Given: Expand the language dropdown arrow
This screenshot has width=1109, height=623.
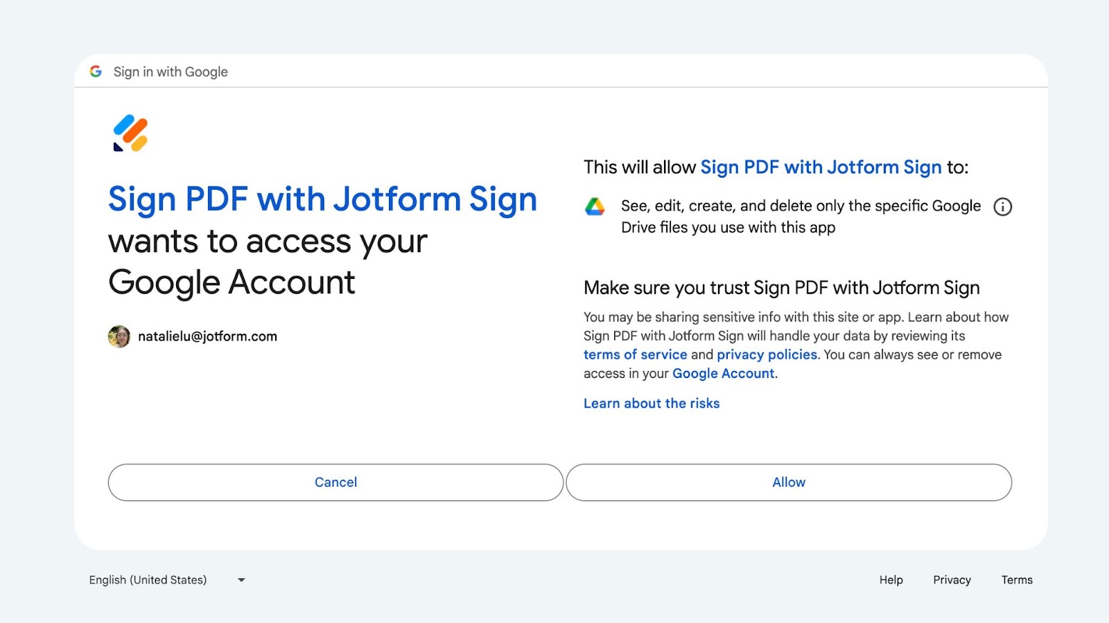Looking at the screenshot, I should [241, 580].
